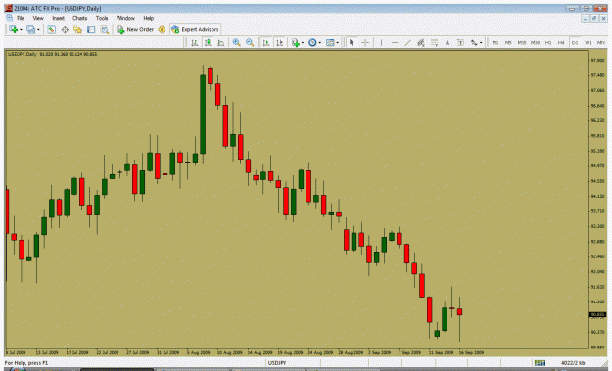The height and width of the screenshot is (371, 612).
Task: Switch chart to M15 timeframe
Action: [x=522, y=42]
